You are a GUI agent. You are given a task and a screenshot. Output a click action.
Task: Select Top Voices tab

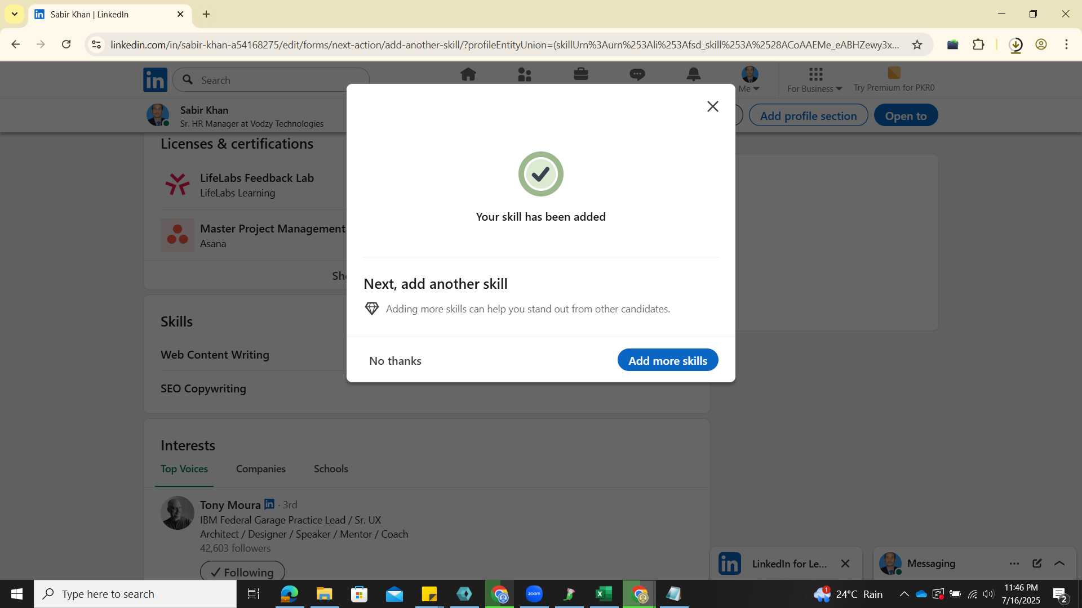(184, 469)
